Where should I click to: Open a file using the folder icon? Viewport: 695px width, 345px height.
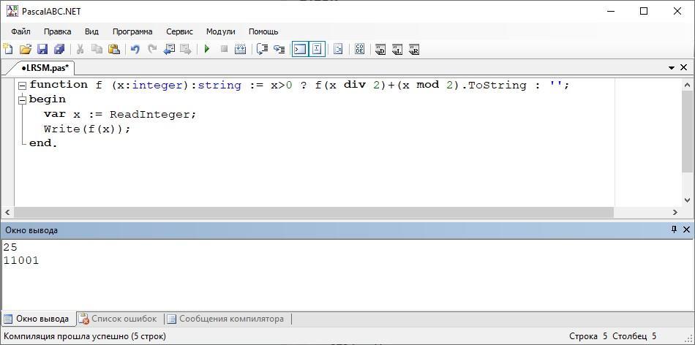point(26,49)
